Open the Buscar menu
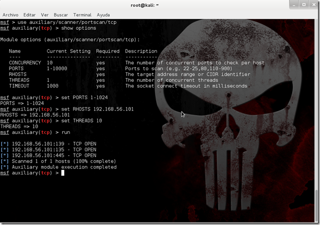This screenshot has width=320, height=225. 61,15
